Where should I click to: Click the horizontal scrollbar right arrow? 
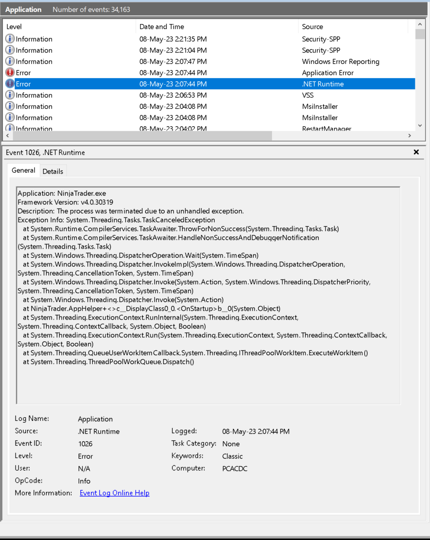tap(409, 136)
